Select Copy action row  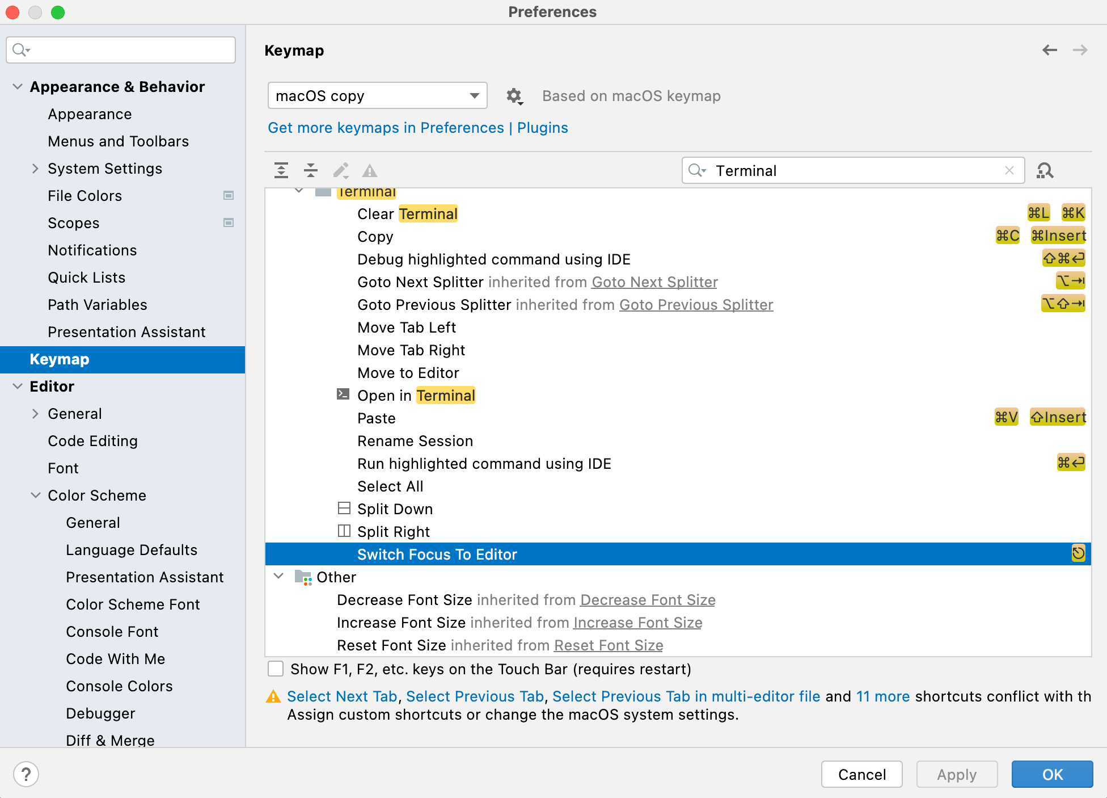point(678,237)
